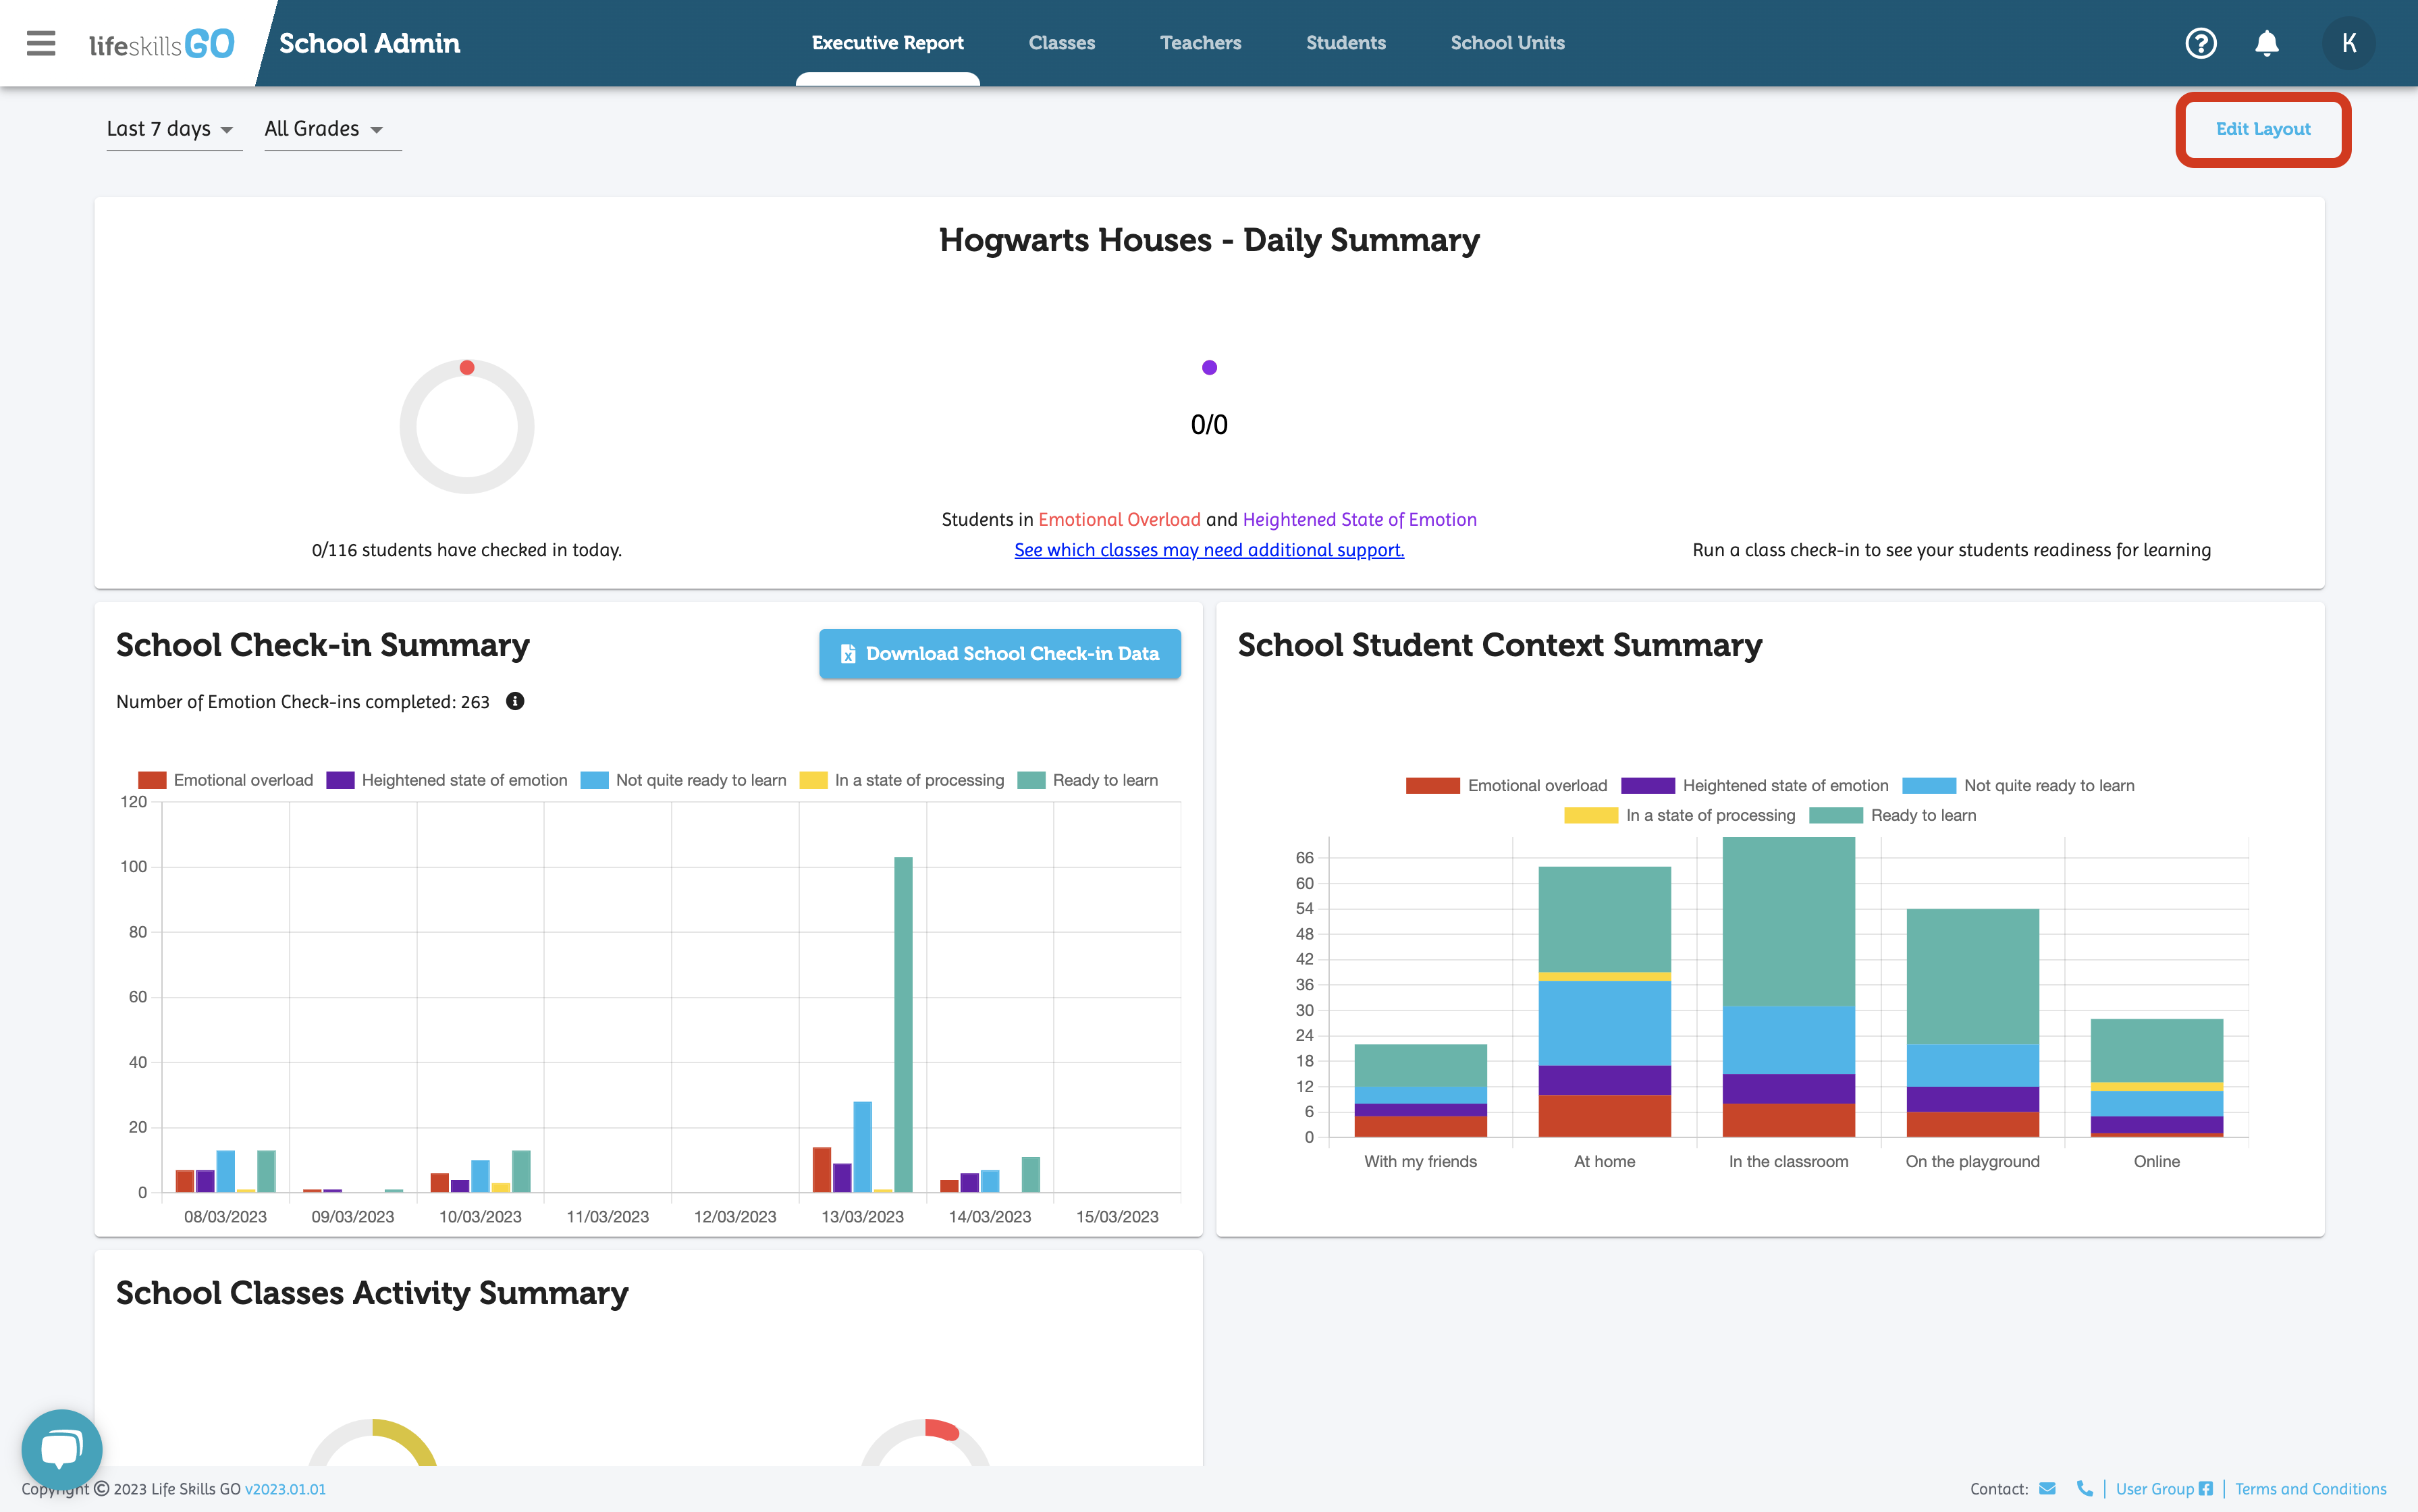The height and width of the screenshot is (1512, 2418).
Task: Click the contact phone icon
Action: point(2084,1488)
